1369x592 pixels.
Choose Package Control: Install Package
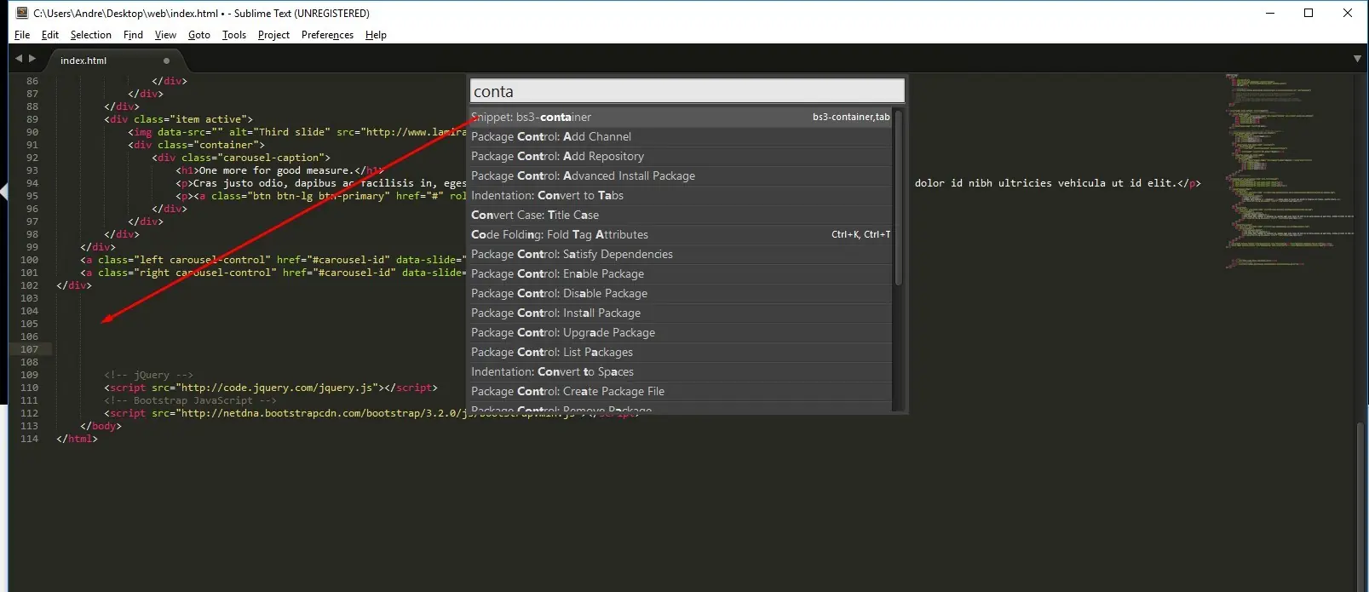pos(680,313)
